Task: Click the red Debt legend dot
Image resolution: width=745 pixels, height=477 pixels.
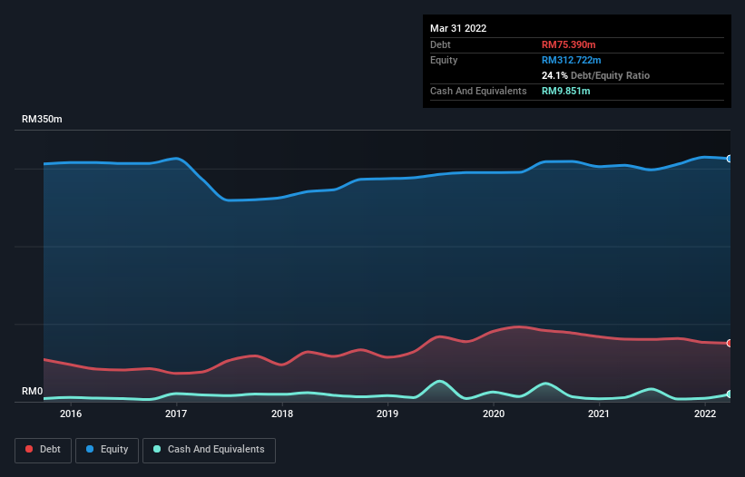Action: tap(29, 449)
